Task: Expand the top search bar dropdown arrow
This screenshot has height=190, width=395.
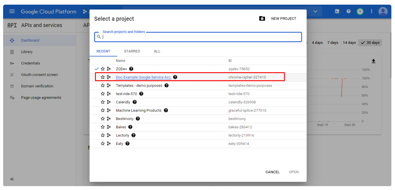Action: click(x=315, y=12)
